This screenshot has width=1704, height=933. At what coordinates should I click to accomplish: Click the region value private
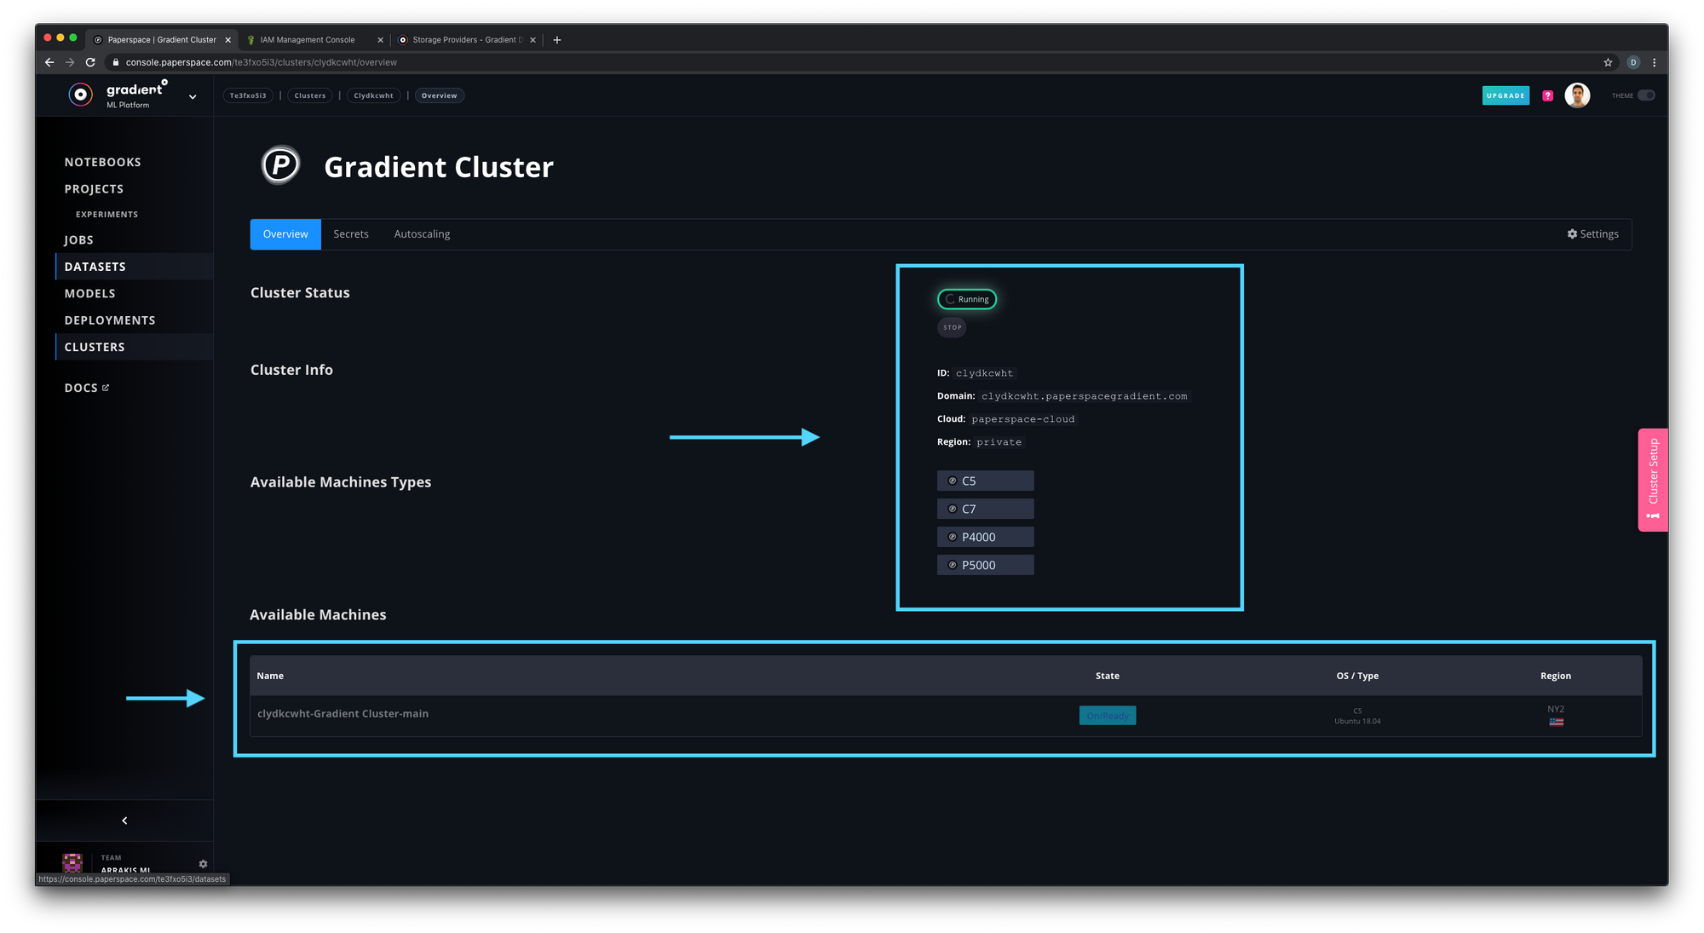[999, 442]
